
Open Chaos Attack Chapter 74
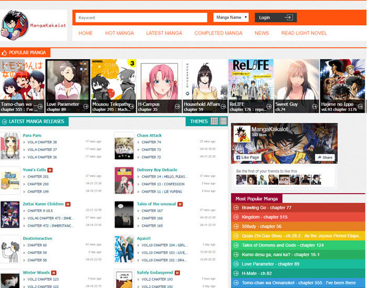tap(151, 142)
